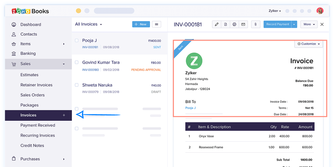334x167 pixels.
Task: Click the Purchases bag icon
Action: pyautogui.click(x=14, y=159)
